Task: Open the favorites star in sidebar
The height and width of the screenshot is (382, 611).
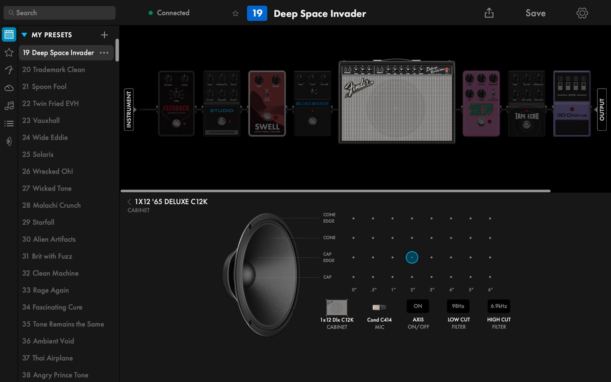Action: [x=9, y=53]
